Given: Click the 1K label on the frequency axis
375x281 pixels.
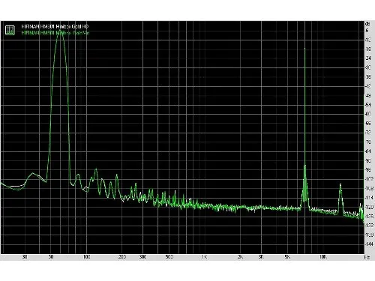Looking at the screenshot, I should tap(205, 257).
